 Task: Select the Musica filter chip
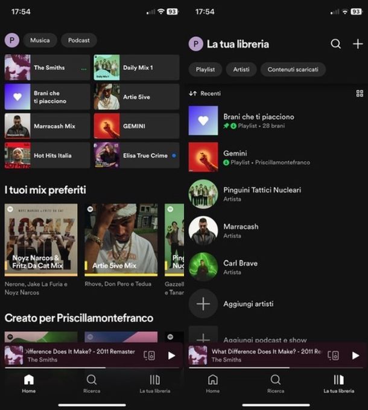[40, 40]
